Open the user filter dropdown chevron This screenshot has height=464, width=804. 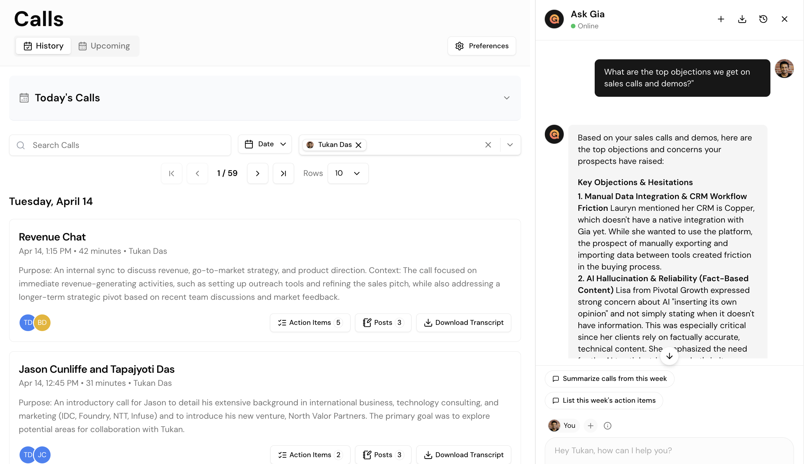pos(510,145)
